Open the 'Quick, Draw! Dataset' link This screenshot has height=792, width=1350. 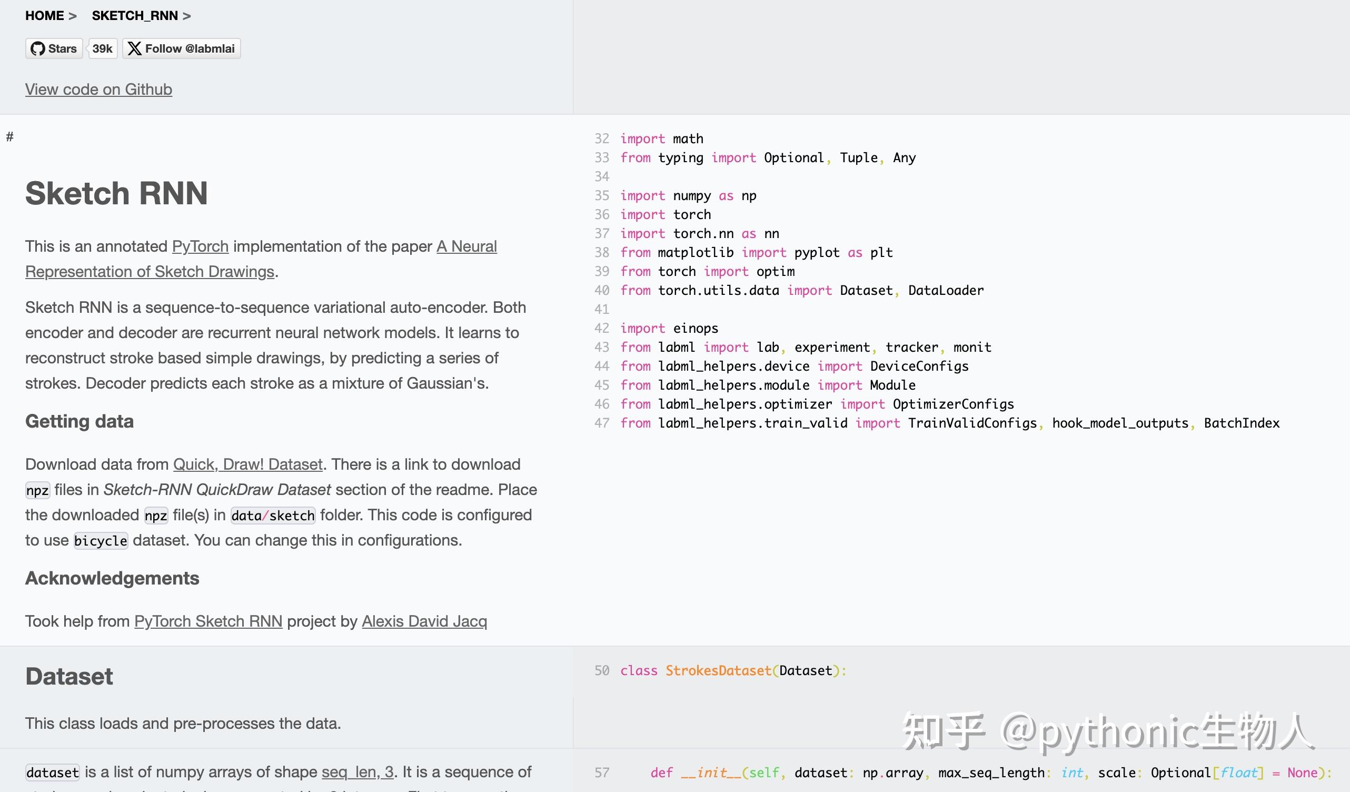pos(247,464)
